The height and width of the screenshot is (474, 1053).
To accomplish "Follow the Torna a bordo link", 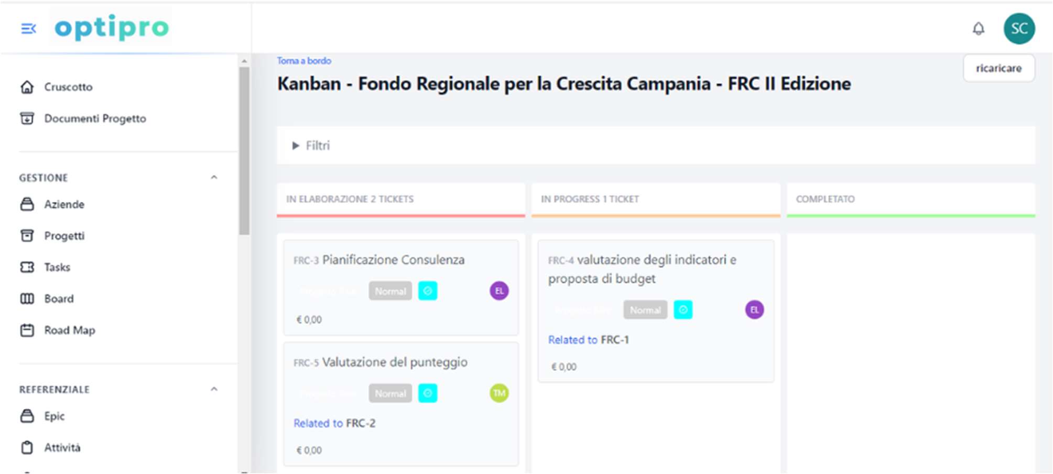I will [x=304, y=61].
